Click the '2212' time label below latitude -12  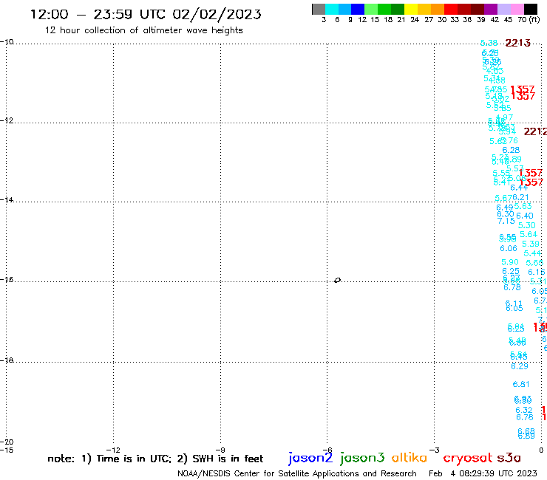click(x=535, y=131)
